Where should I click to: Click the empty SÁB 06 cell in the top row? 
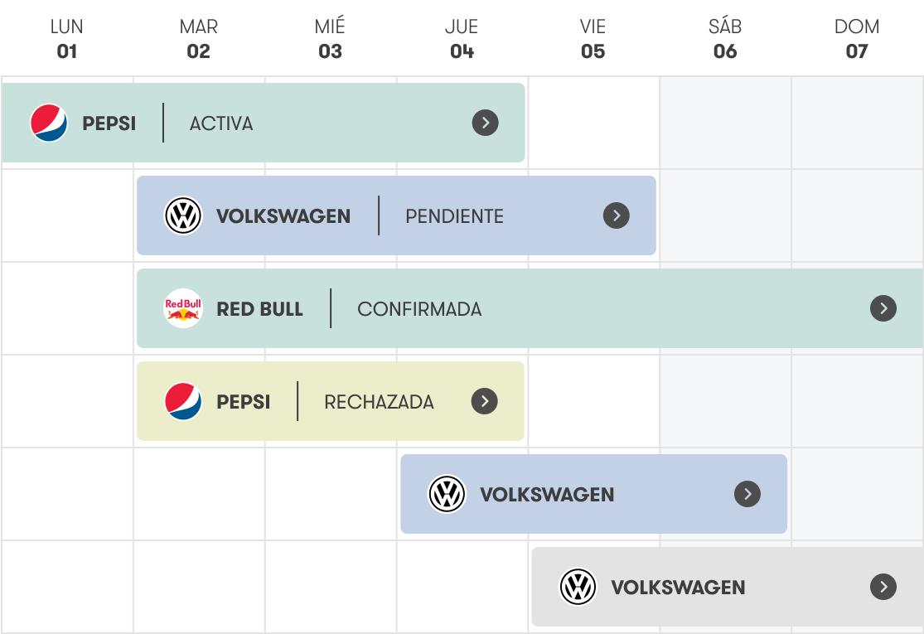pos(725,123)
